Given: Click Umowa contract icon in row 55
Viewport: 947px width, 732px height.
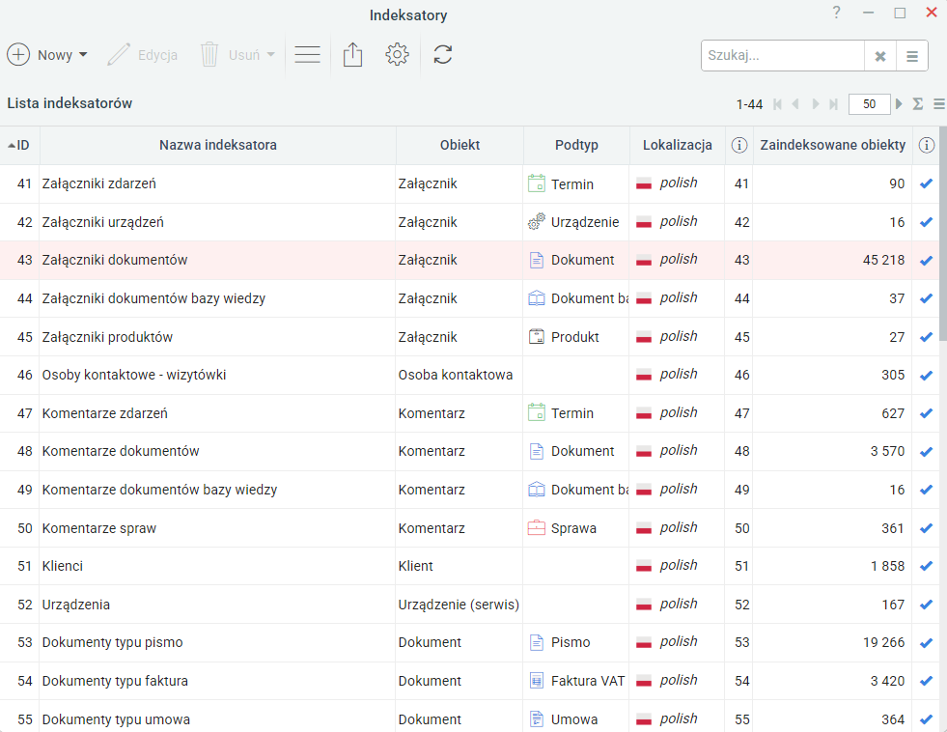Looking at the screenshot, I should (x=537, y=718).
